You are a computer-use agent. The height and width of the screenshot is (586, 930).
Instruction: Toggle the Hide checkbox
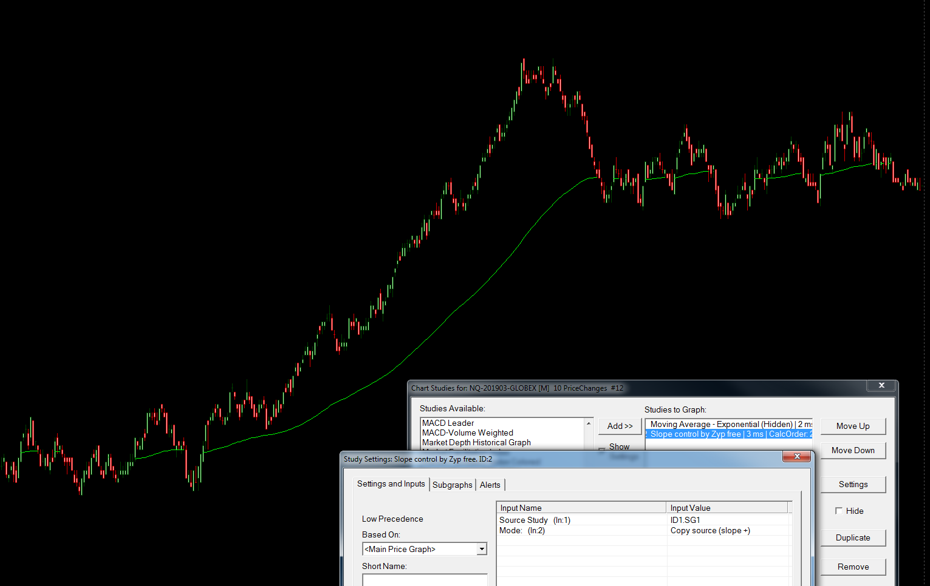pos(839,511)
